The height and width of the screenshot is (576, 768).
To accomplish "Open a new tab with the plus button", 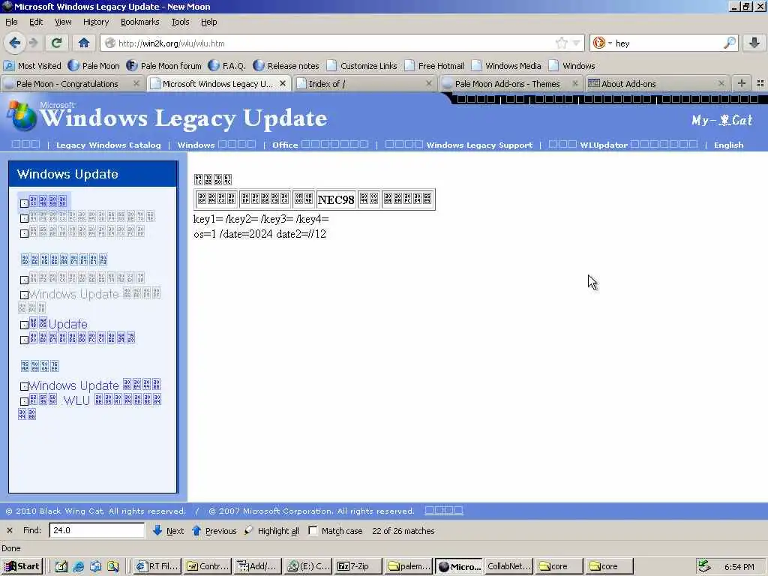I will click(x=742, y=83).
